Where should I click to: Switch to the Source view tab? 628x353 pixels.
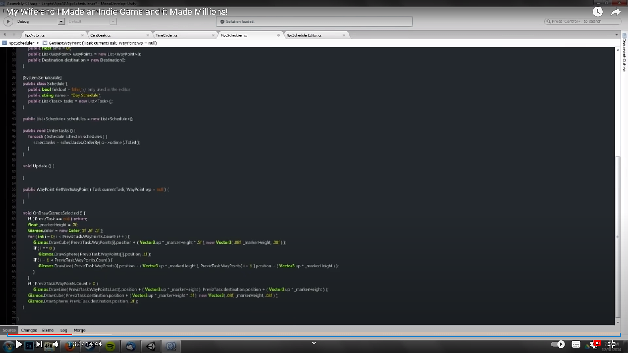point(9,330)
